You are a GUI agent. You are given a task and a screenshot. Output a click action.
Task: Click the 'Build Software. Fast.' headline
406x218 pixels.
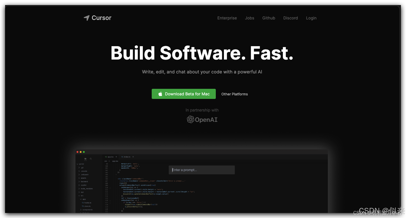pyautogui.click(x=202, y=53)
